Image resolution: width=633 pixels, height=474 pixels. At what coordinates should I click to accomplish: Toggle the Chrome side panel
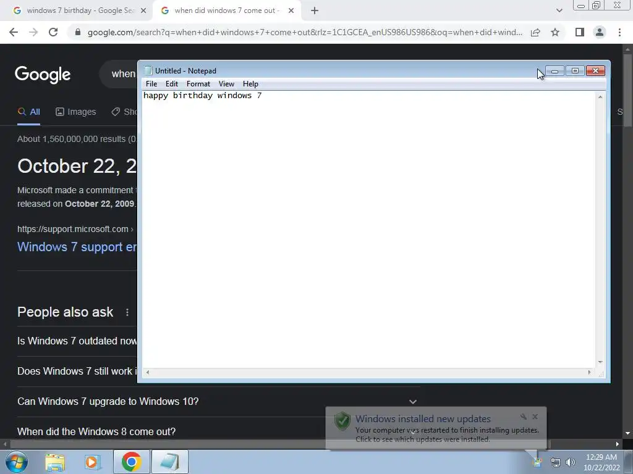point(579,32)
